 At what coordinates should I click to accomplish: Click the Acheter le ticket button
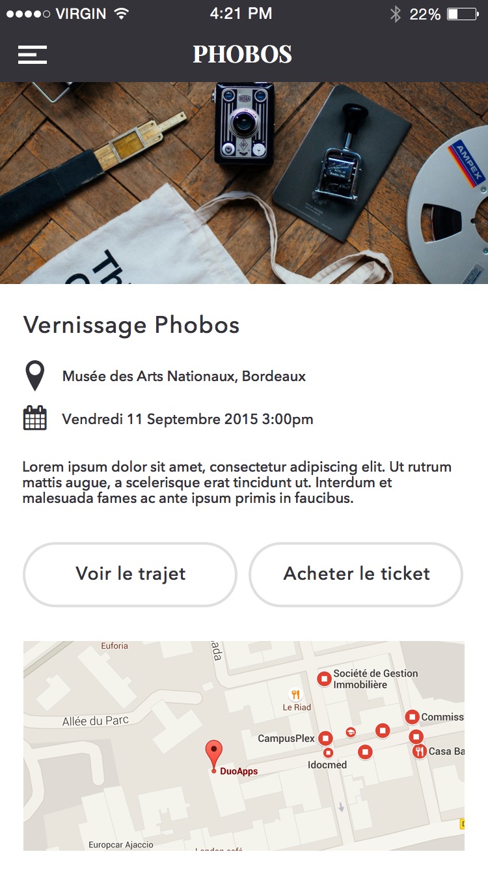coord(356,574)
